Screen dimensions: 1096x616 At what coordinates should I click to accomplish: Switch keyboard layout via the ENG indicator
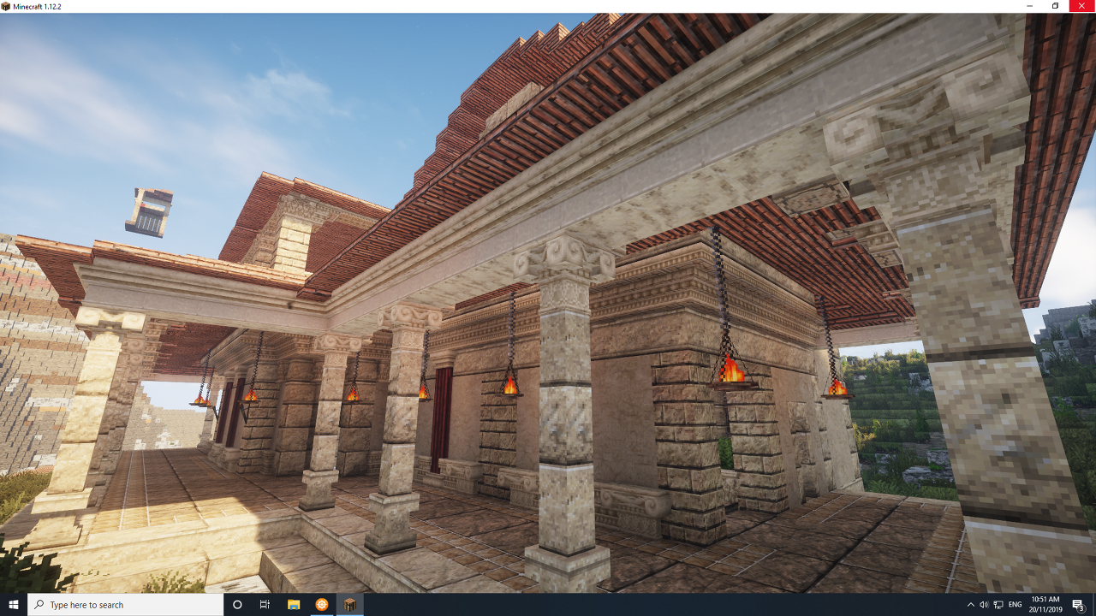pos(1016,605)
